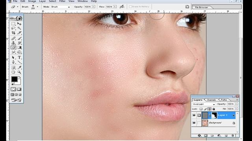The height and width of the screenshot is (141, 252).
Task: Select the History Brush tool
Action: [x=19, y=43]
